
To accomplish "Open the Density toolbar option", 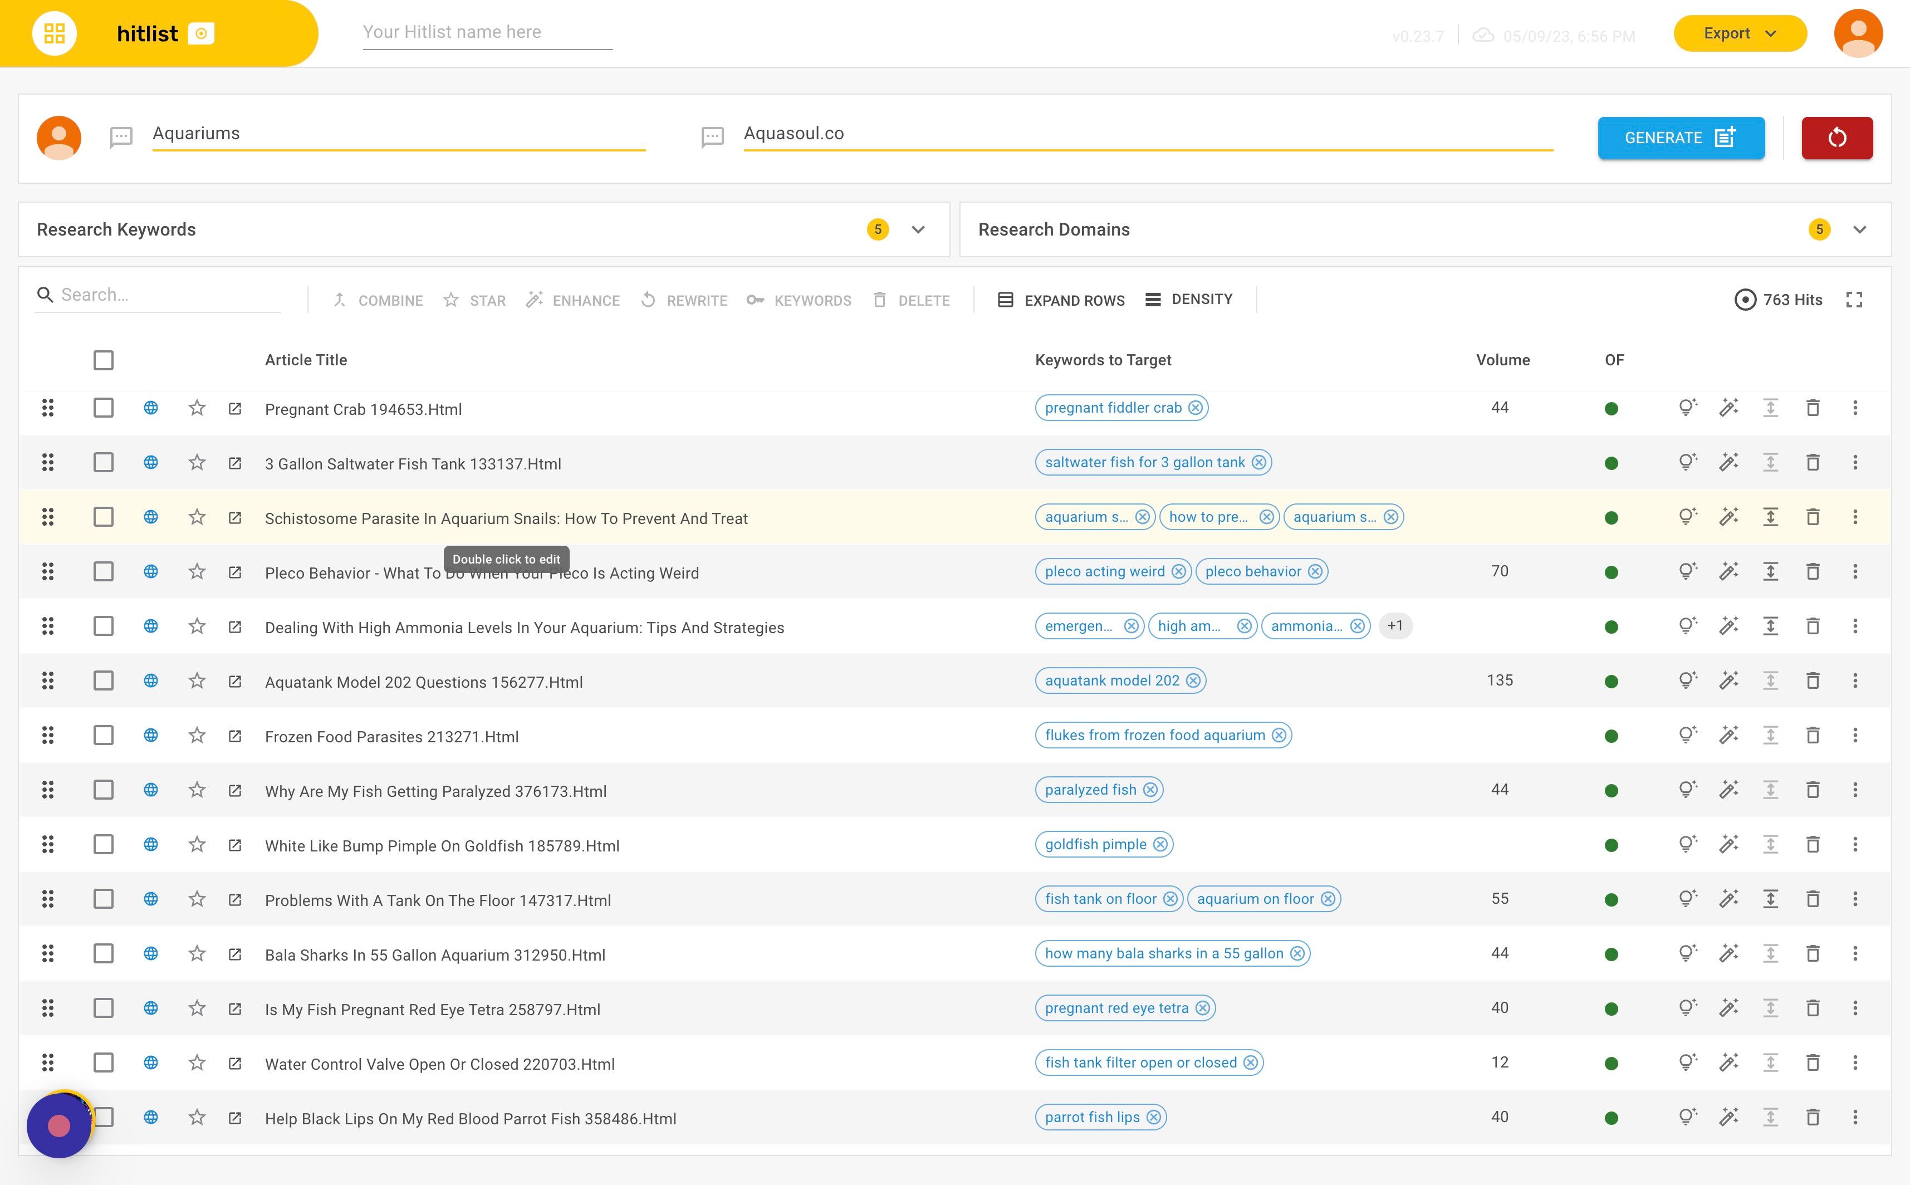I will tap(1188, 300).
